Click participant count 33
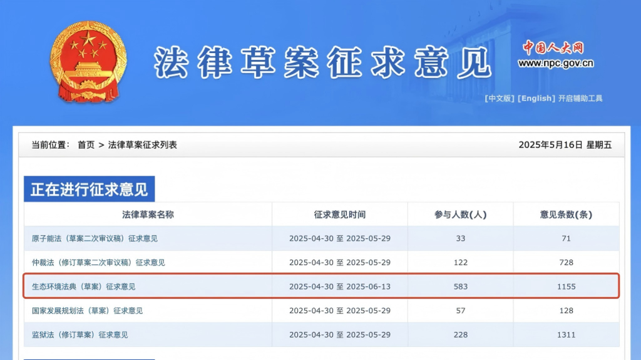Screen dimensions: 641x360 460,238
